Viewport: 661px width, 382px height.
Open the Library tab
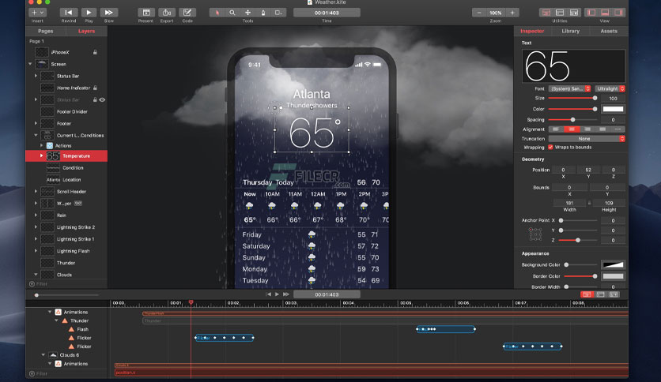[x=570, y=31]
